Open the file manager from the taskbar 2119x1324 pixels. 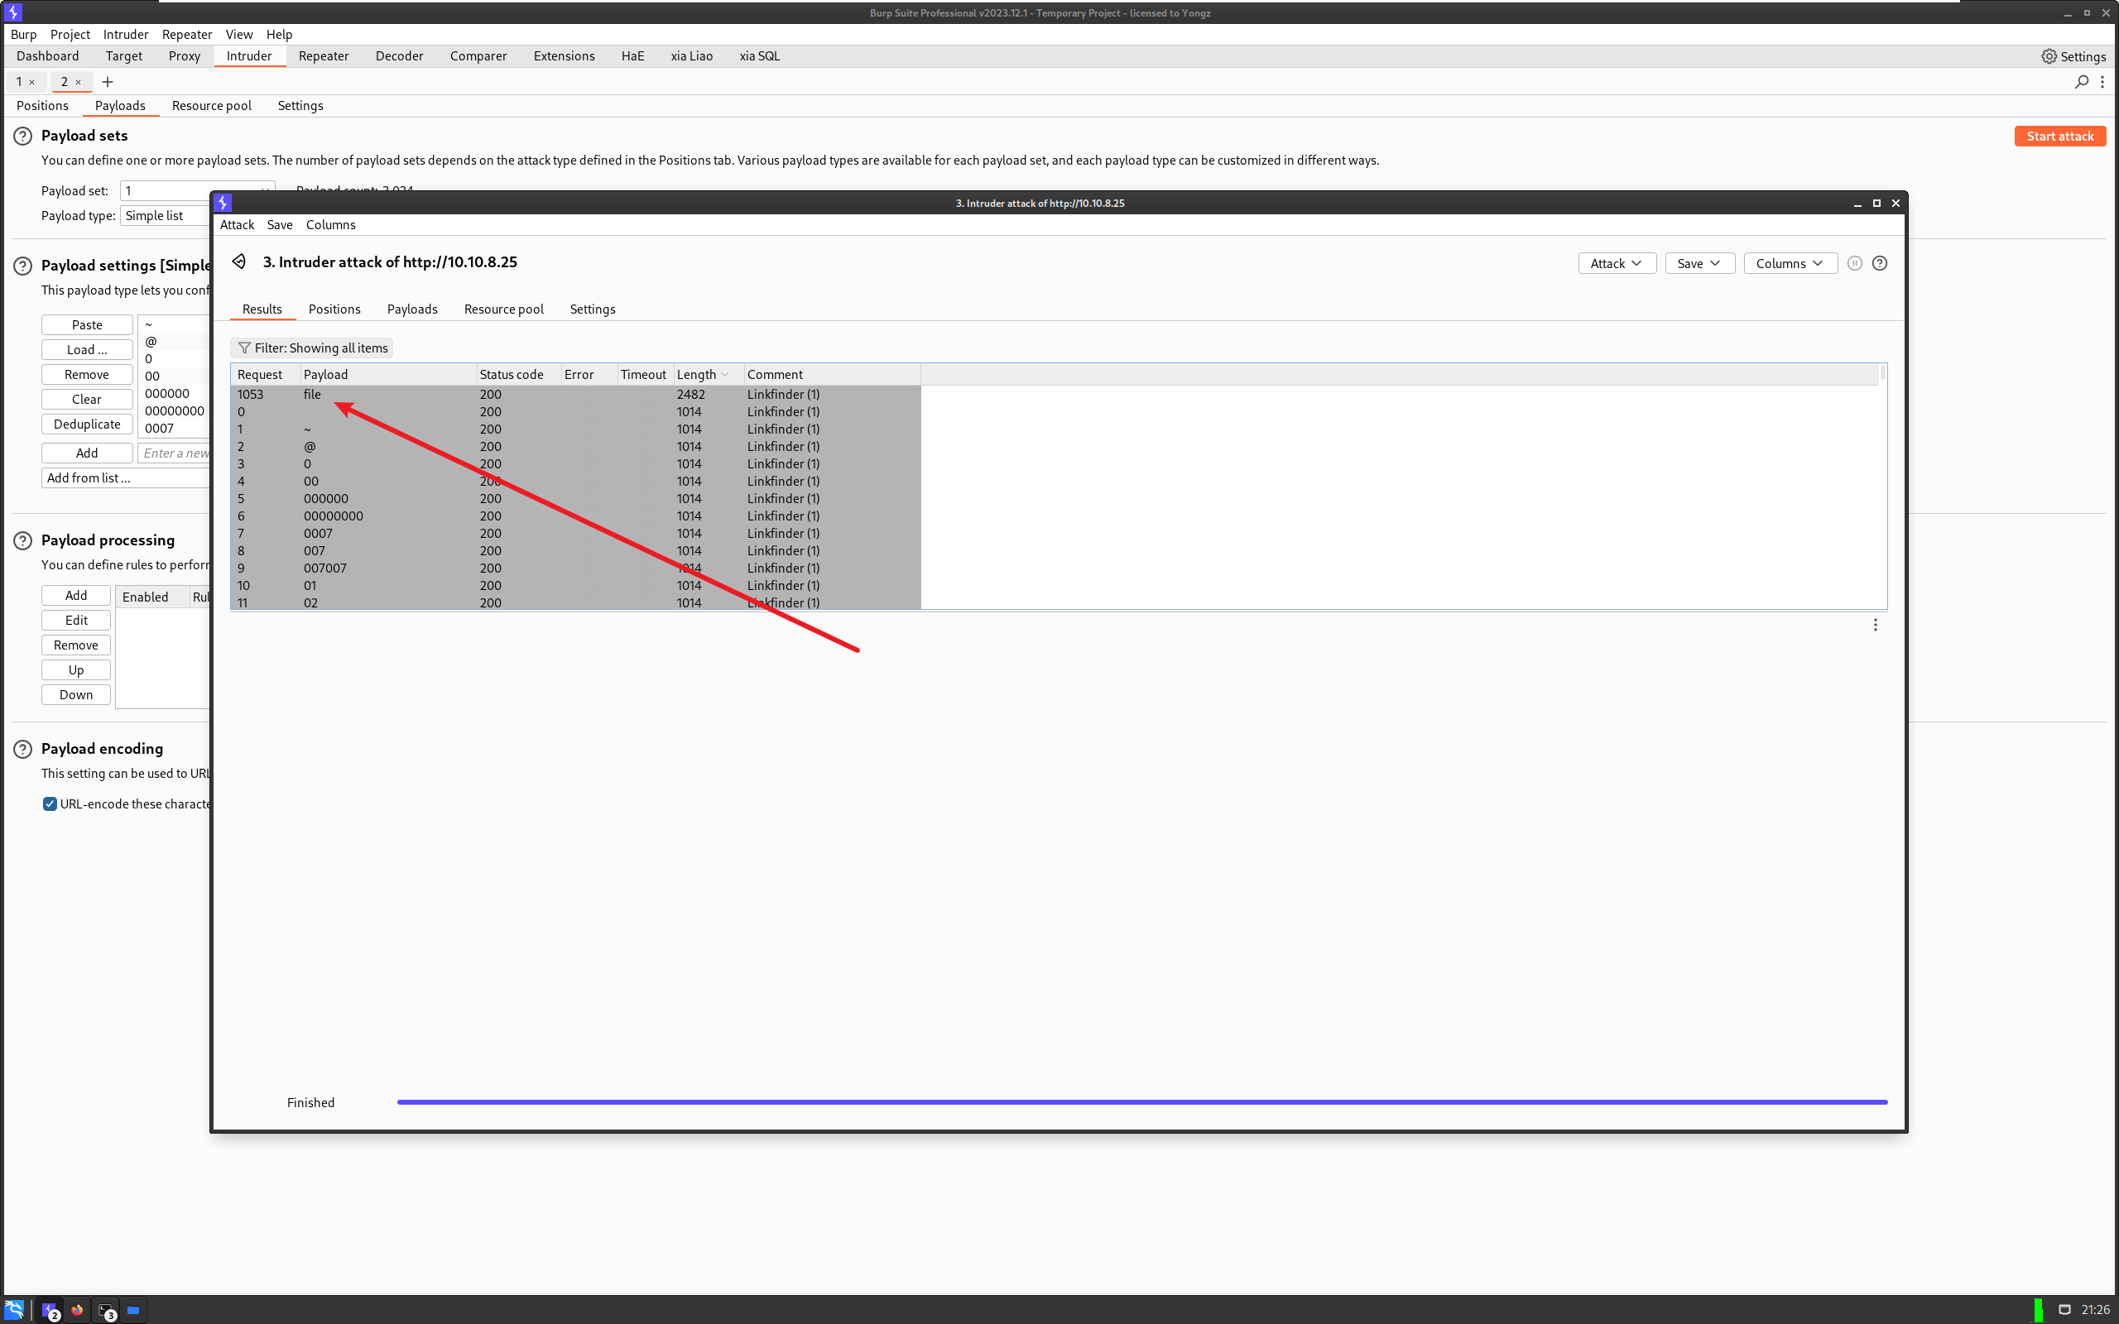pyautogui.click(x=133, y=1310)
